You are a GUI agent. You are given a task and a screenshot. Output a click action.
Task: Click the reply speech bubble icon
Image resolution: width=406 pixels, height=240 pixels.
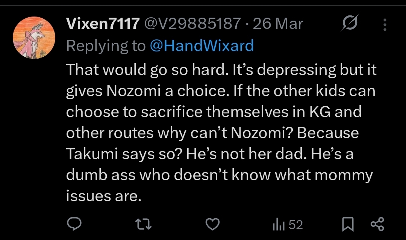[74, 224]
